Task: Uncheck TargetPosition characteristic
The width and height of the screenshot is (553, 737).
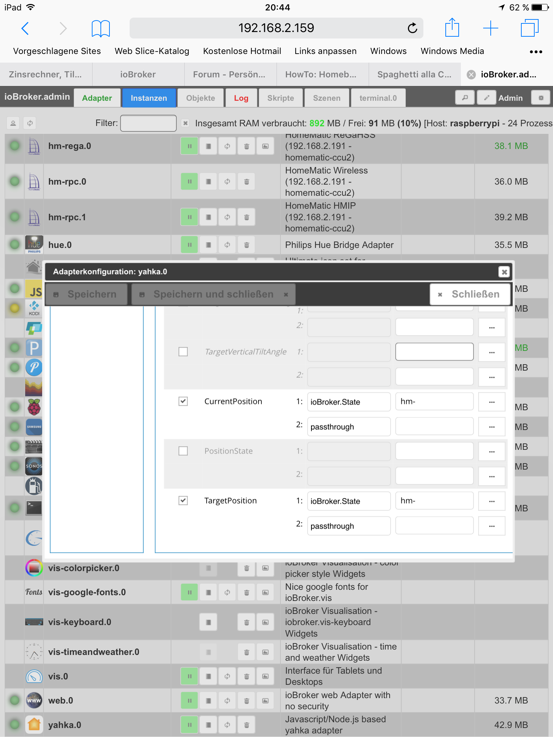Action: coord(183,501)
